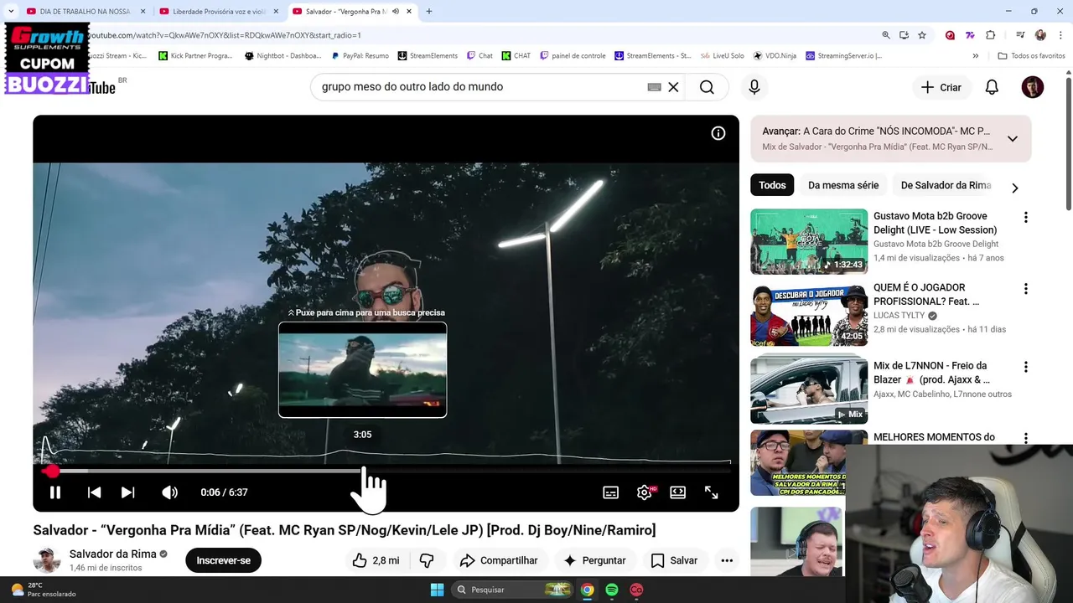Open YouTube notifications bell
1073x603 pixels.
point(992,87)
